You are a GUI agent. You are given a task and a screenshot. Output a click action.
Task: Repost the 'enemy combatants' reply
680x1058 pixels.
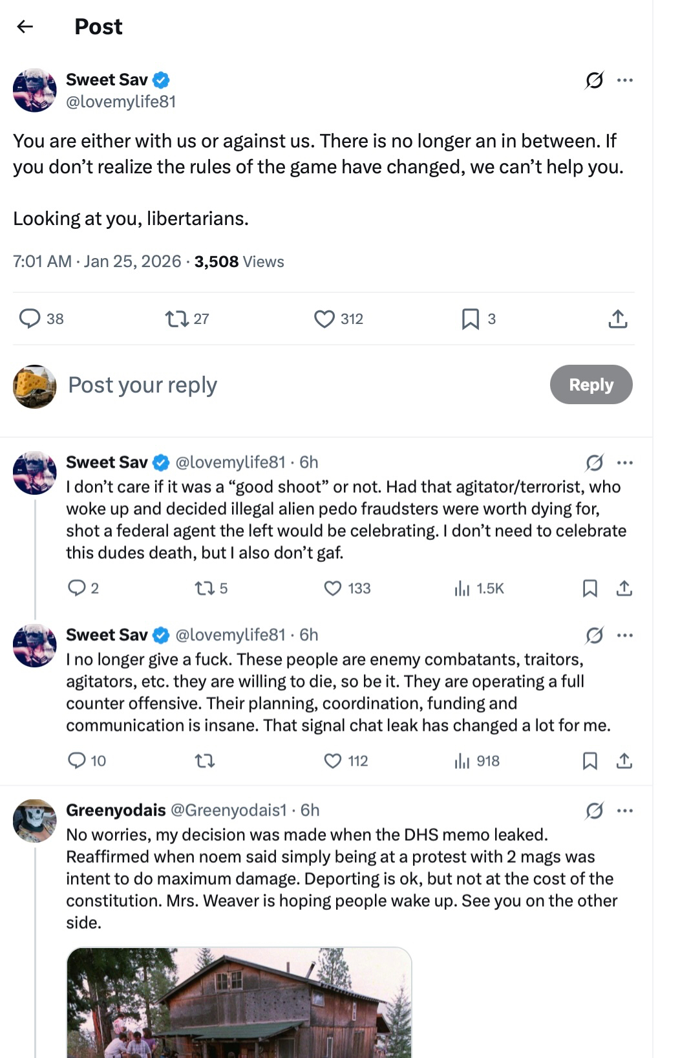point(205,761)
